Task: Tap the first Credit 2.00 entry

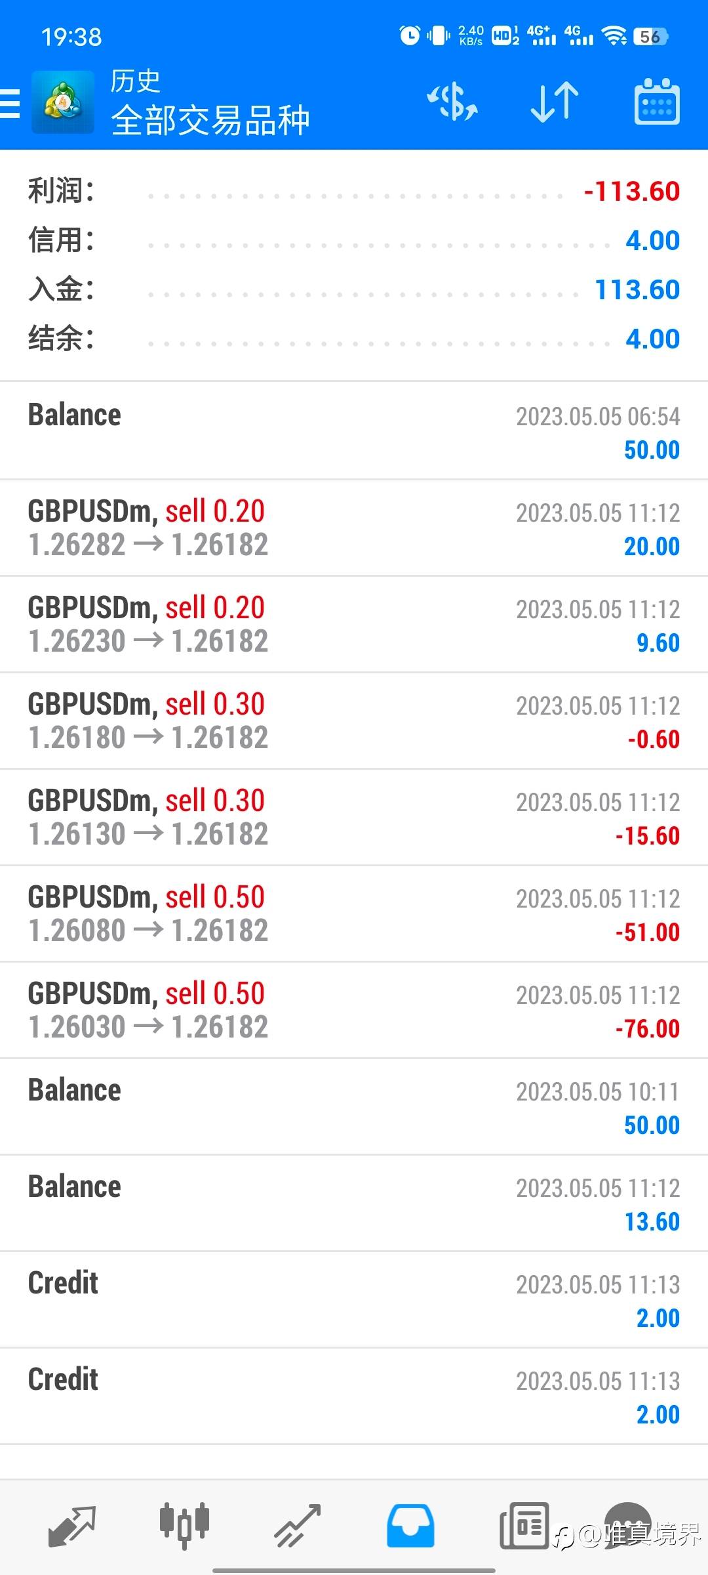Action: tap(354, 1300)
